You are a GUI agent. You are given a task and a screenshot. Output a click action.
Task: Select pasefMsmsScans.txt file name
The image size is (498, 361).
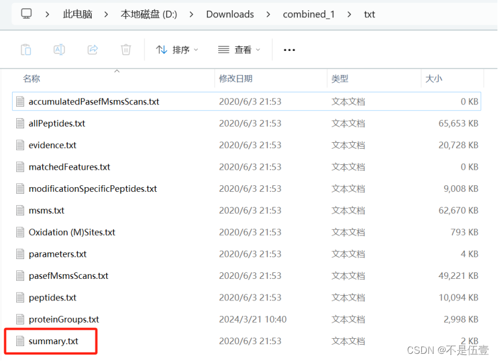(68, 276)
